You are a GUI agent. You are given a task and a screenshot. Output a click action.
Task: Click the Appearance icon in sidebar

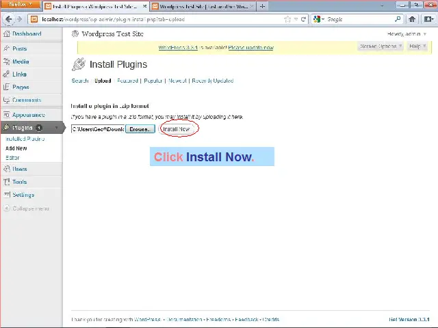pyautogui.click(x=6, y=115)
